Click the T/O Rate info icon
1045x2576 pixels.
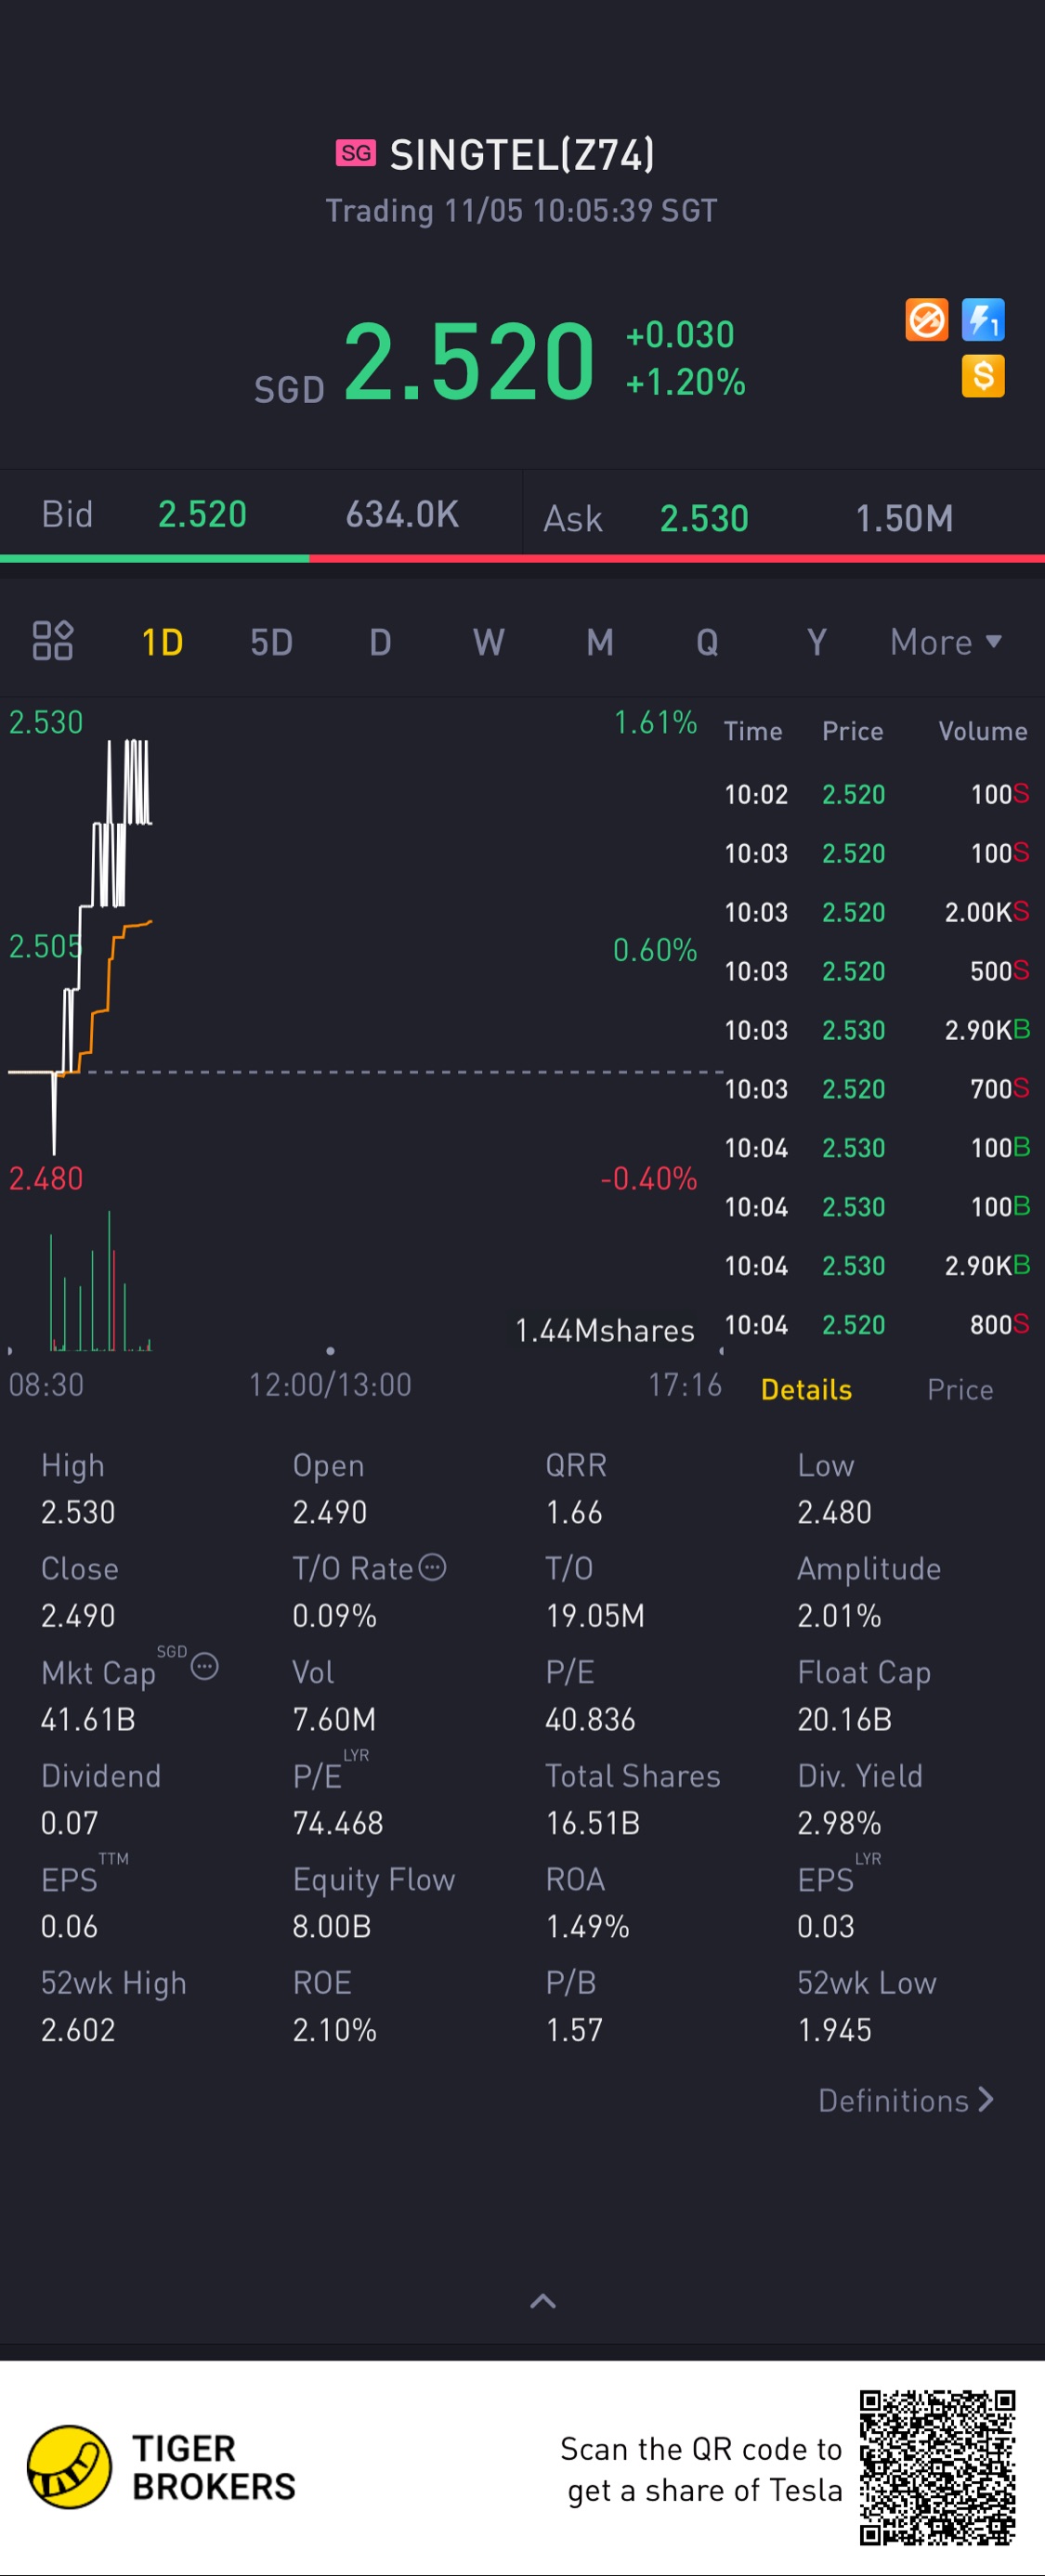(432, 1567)
